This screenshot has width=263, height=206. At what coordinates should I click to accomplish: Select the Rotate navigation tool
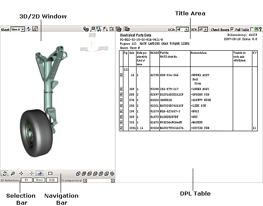(x=5, y=174)
